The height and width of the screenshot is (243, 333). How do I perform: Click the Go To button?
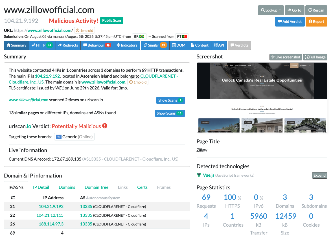point(295,10)
